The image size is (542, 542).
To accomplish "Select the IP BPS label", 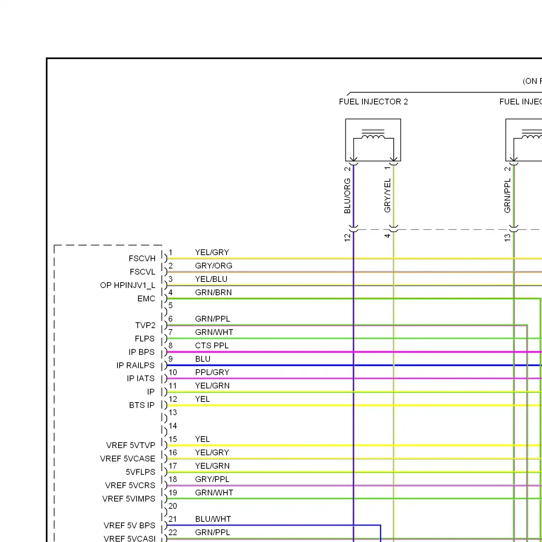I will (x=142, y=352).
